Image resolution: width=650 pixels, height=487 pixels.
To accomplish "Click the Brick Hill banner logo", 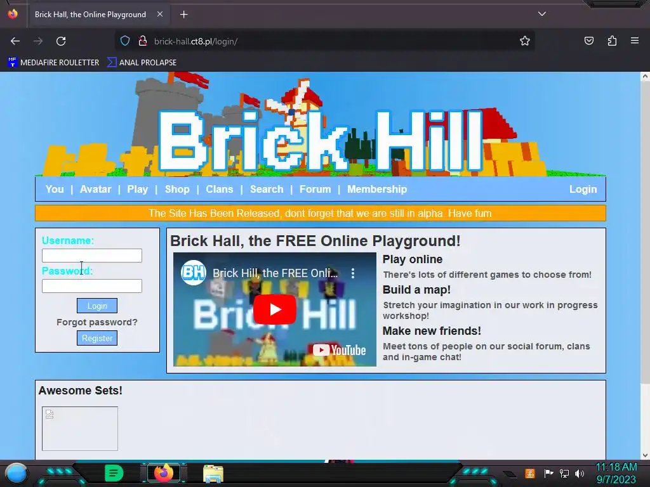I will coord(320,141).
